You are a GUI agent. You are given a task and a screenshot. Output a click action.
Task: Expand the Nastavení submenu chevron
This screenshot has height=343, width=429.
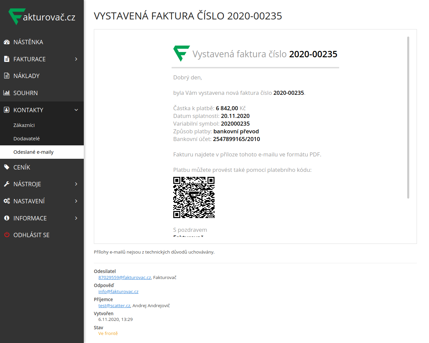pyautogui.click(x=76, y=201)
